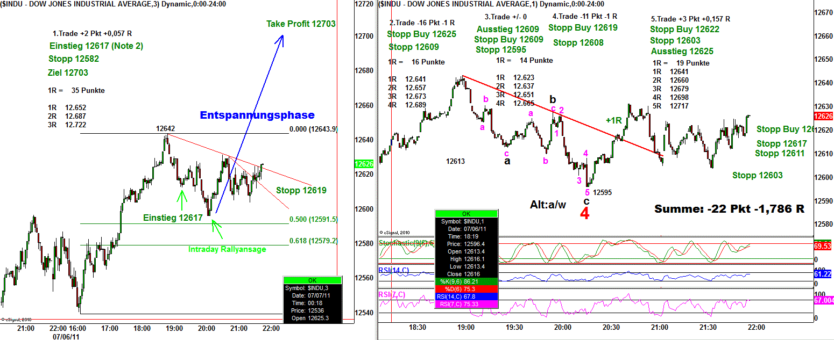Click OK in the left chart data window
834x340 pixels.
(312, 280)
